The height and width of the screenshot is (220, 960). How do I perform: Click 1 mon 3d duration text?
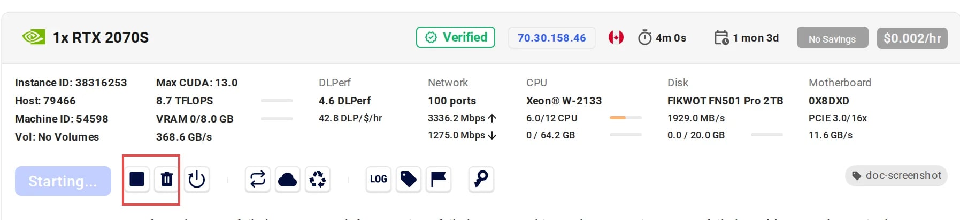click(756, 38)
